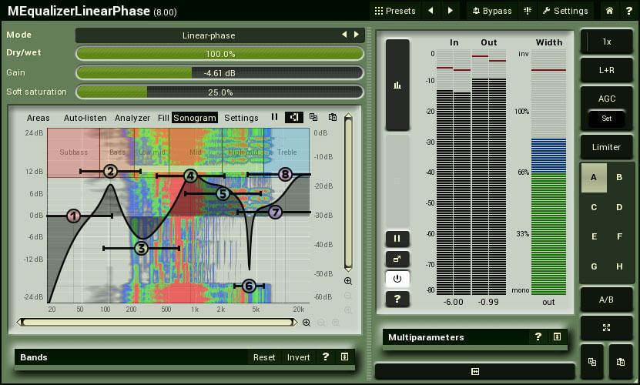Select EQ band node 6

pyautogui.click(x=249, y=286)
